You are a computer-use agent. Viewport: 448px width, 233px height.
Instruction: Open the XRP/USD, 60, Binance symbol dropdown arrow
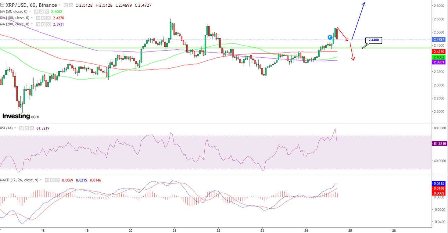[59, 5]
